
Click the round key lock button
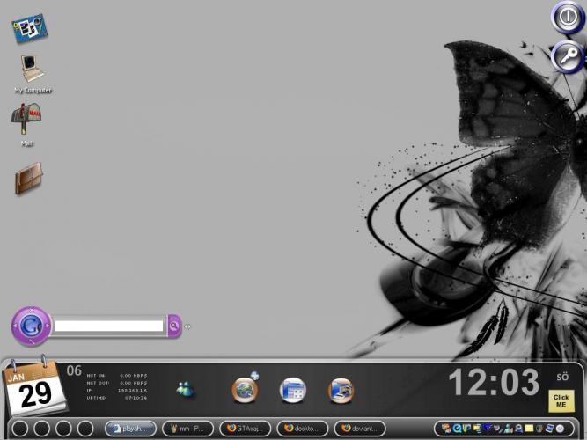pos(568,57)
